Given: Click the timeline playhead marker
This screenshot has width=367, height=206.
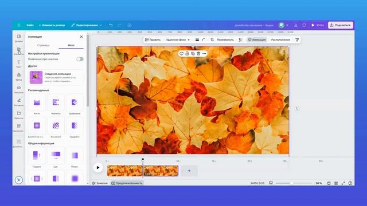Looking at the screenshot, I should (143, 160).
